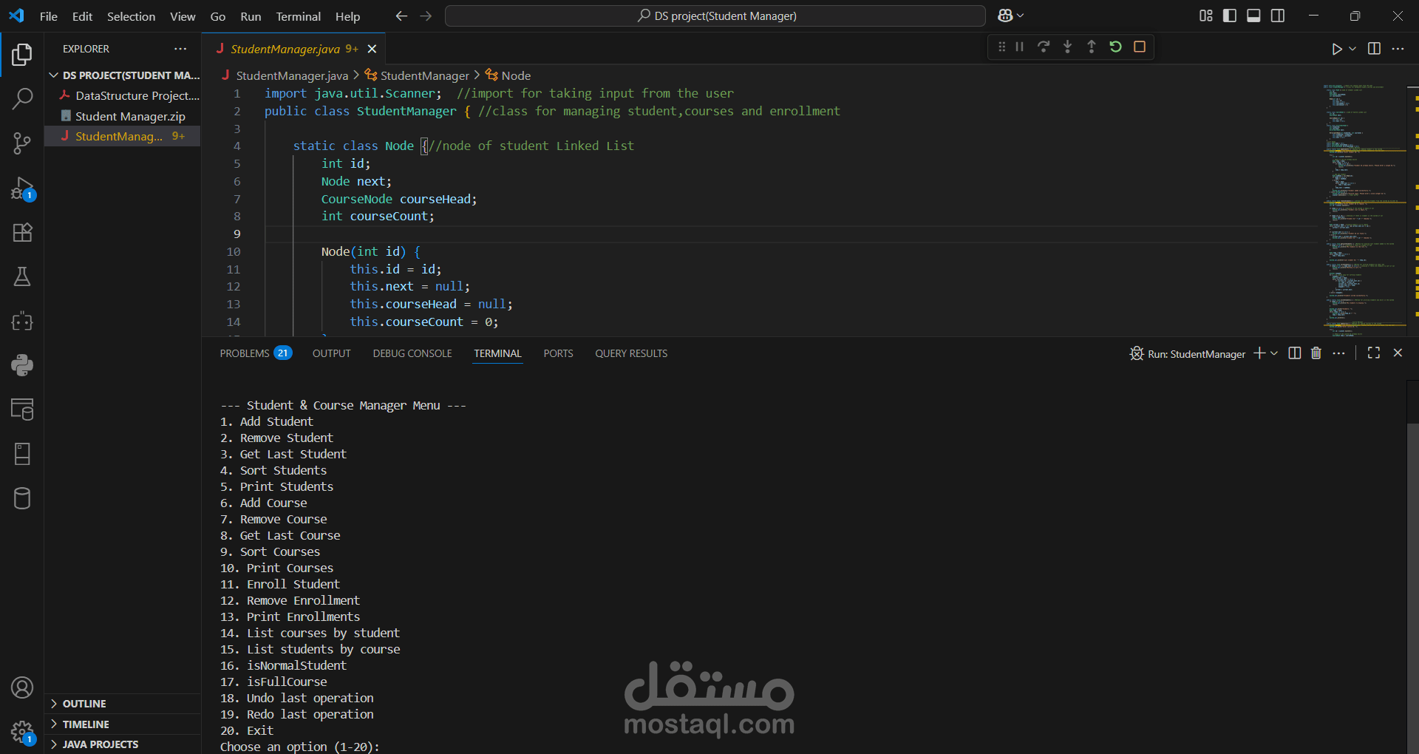This screenshot has height=754, width=1419.
Task: Expand the JAVA PROJECTS section
Action: click(100, 744)
